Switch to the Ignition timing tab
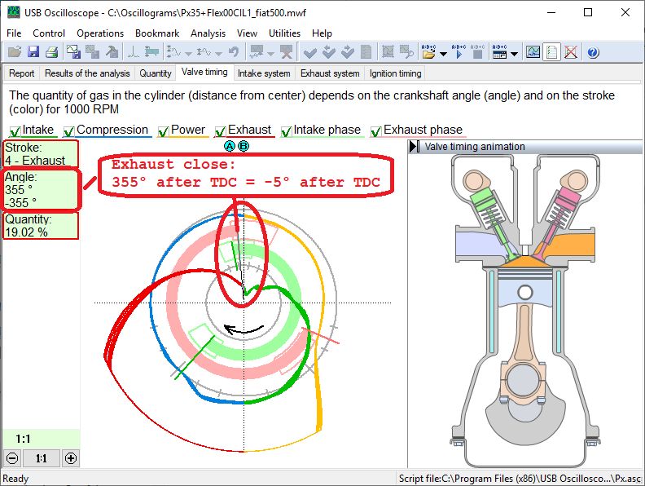Viewport: 645px width, 486px height. click(x=395, y=73)
